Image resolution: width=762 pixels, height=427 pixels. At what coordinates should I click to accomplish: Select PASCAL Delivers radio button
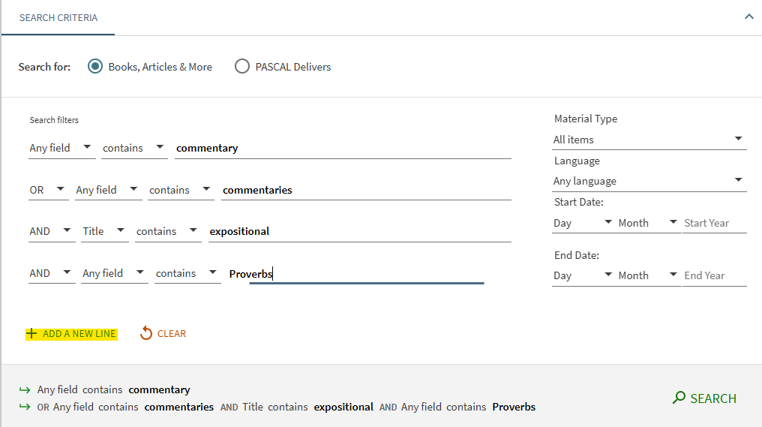click(x=242, y=67)
